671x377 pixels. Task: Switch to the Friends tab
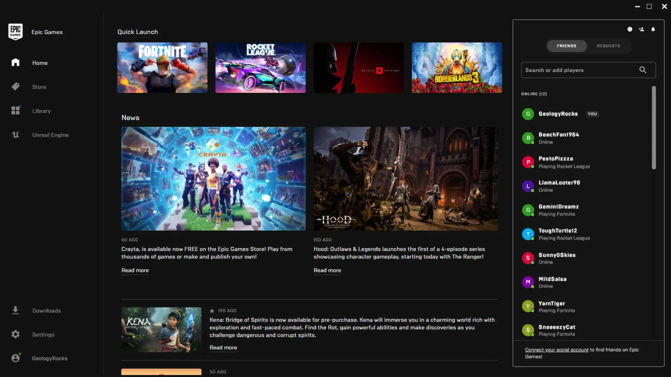[x=567, y=46]
